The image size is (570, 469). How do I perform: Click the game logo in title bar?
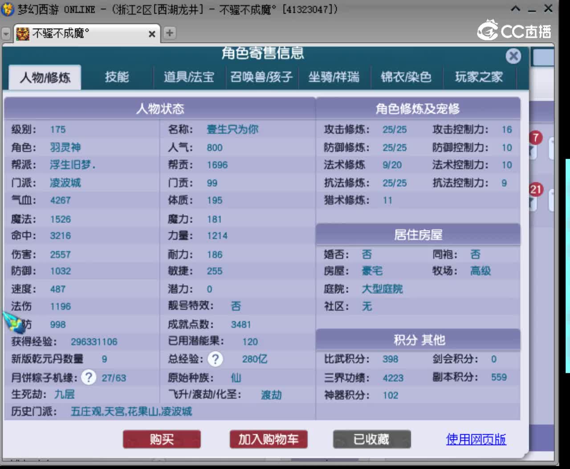7,9
